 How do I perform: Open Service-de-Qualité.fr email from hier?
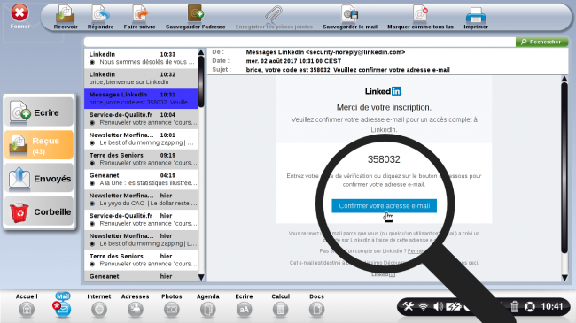tap(141, 219)
